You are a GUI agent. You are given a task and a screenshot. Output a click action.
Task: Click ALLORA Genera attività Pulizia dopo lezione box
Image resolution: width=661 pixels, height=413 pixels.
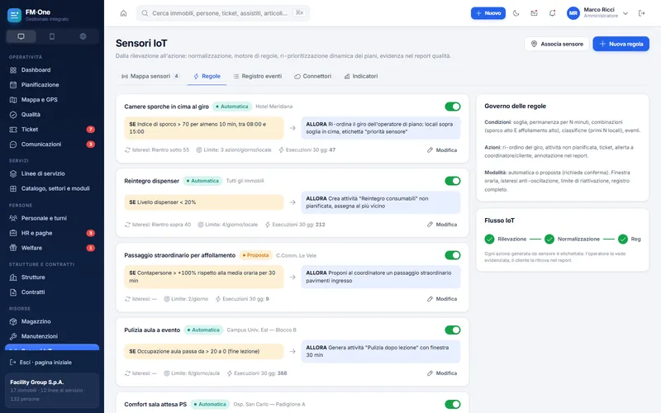pos(381,352)
